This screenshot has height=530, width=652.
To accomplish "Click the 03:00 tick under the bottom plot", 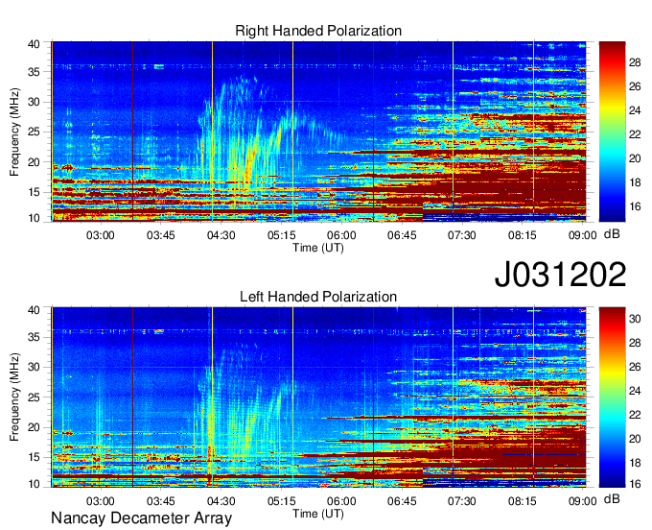I will click(x=101, y=501).
